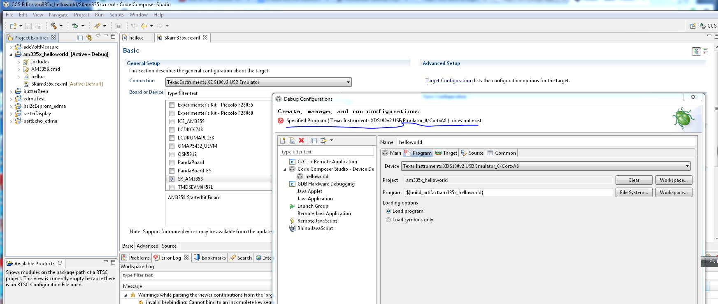Click the AM3358.cmd file icon in tree
The height and width of the screenshot is (304, 718).
coord(26,69)
